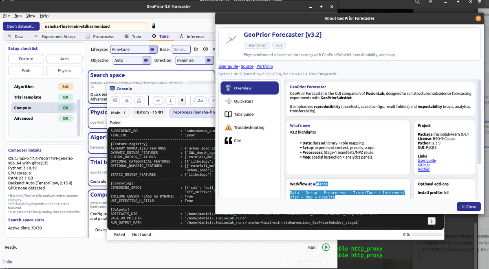This screenshot has height=269, width=489.
Task: Click the 0% progress bar
Action: [x=427, y=234]
